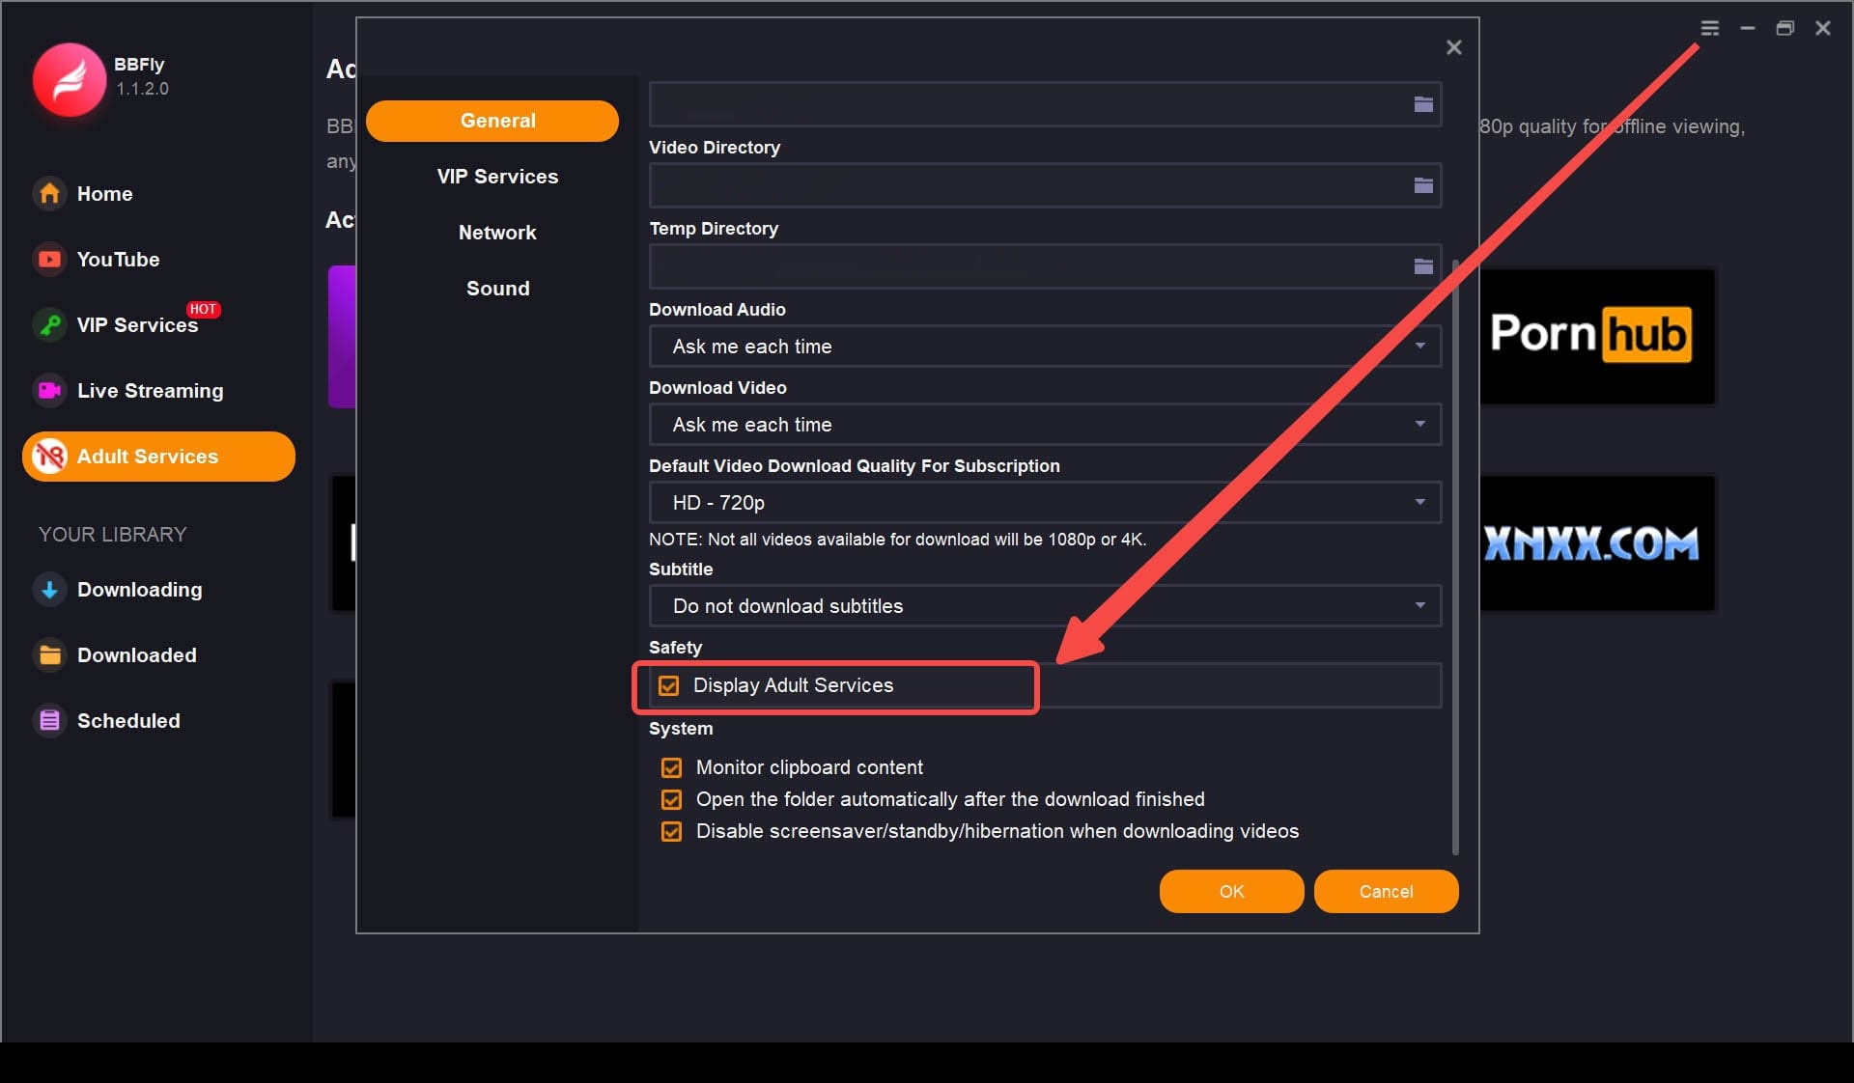Check the Scheduled downloads list
The width and height of the screenshot is (1854, 1083).
[x=128, y=721]
